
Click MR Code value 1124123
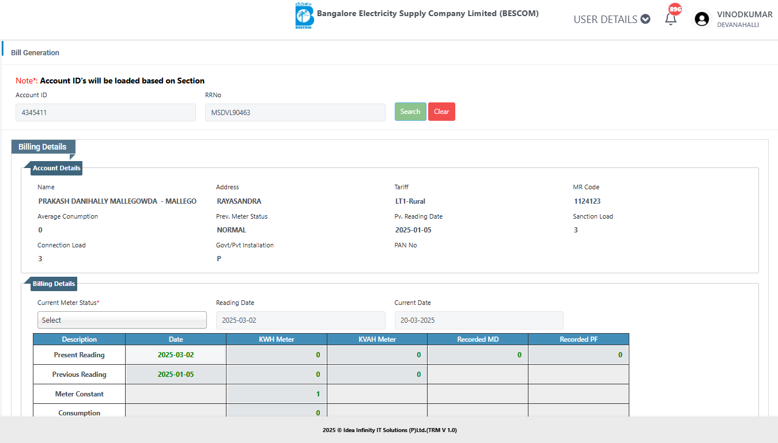(x=587, y=201)
